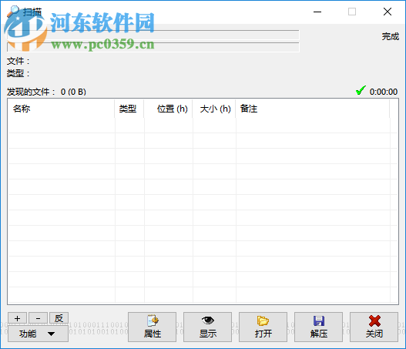This screenshot has width=406, height=349.
Task: Sort by the 位置 (h) column header
Action: 168,109
